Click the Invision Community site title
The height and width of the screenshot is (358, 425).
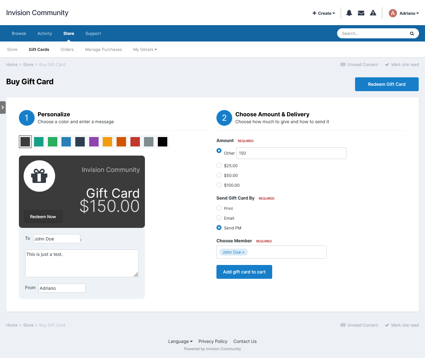click(37, 13)
